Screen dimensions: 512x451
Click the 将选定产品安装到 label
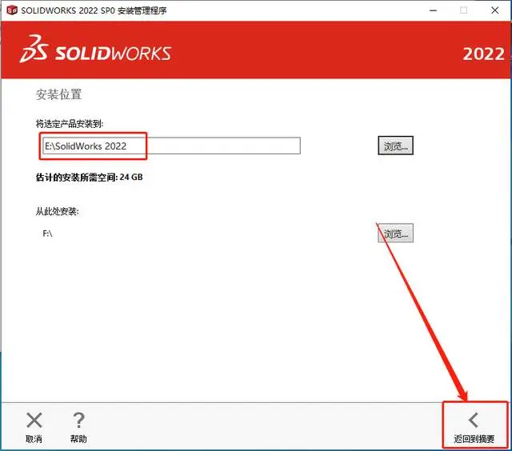point(70,124)
